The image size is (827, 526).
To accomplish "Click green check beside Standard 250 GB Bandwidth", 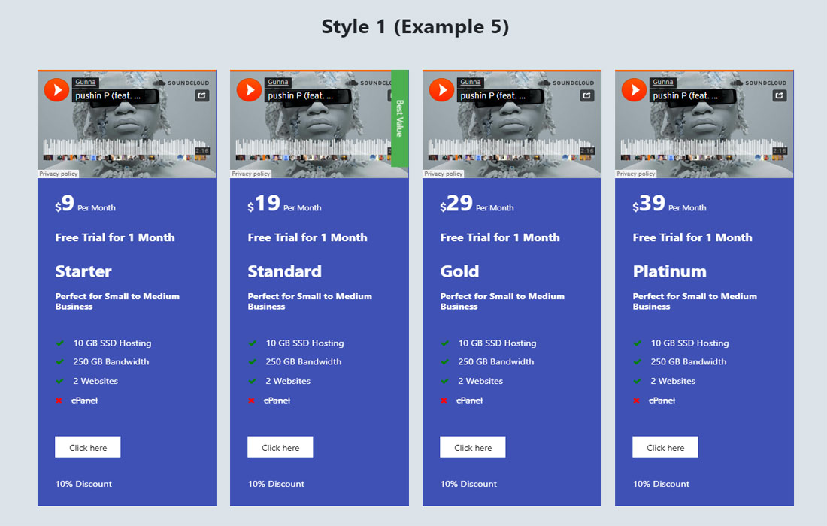I will (252, 361).
